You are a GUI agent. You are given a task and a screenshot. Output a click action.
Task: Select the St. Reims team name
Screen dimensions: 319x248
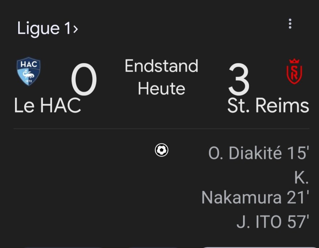click(x=268, y=105)
